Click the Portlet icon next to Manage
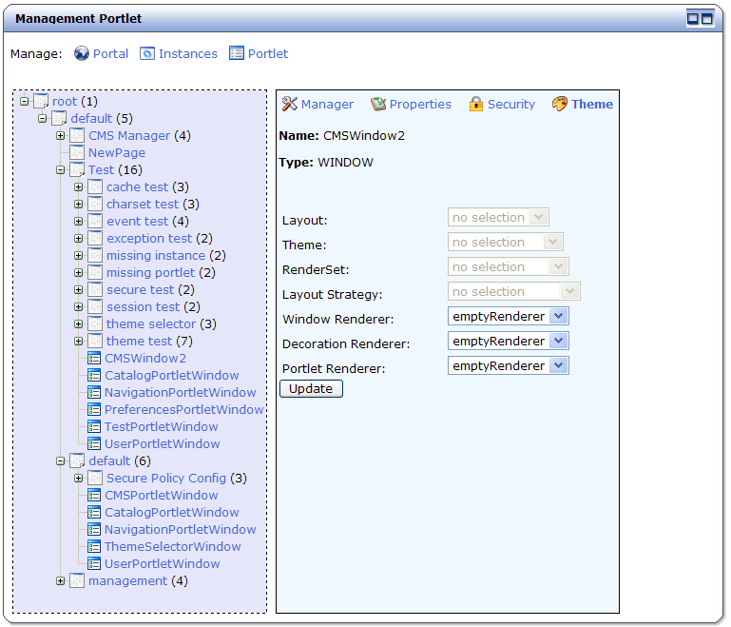 click(x=237, y=54)
